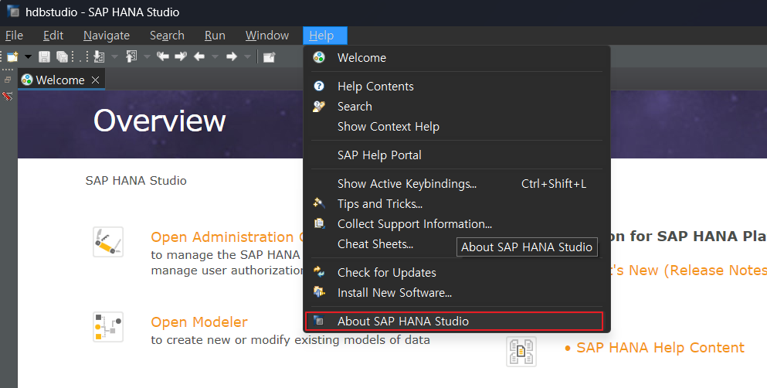The width and height of the screenshot is (767, 388).
Task: Click the Save All toolbar icon
Action: point(62,56)
